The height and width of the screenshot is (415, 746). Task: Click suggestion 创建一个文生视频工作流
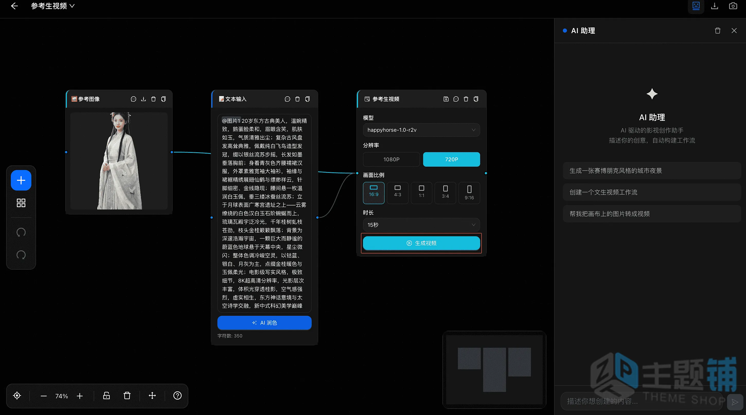(x=652, y=192)
